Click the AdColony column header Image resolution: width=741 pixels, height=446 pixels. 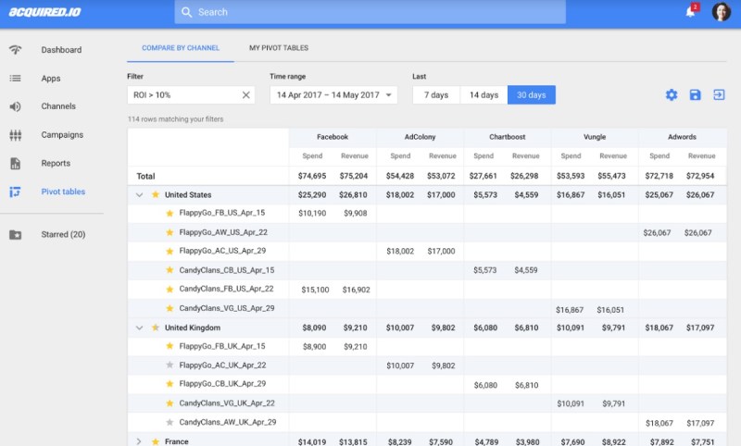pyautogui.click(x=420, y=137)
